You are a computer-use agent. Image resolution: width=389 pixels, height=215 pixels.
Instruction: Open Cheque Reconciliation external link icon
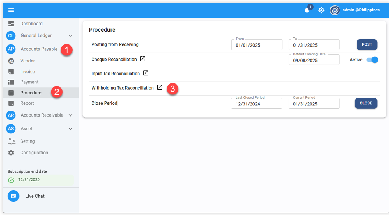point(143,59)
